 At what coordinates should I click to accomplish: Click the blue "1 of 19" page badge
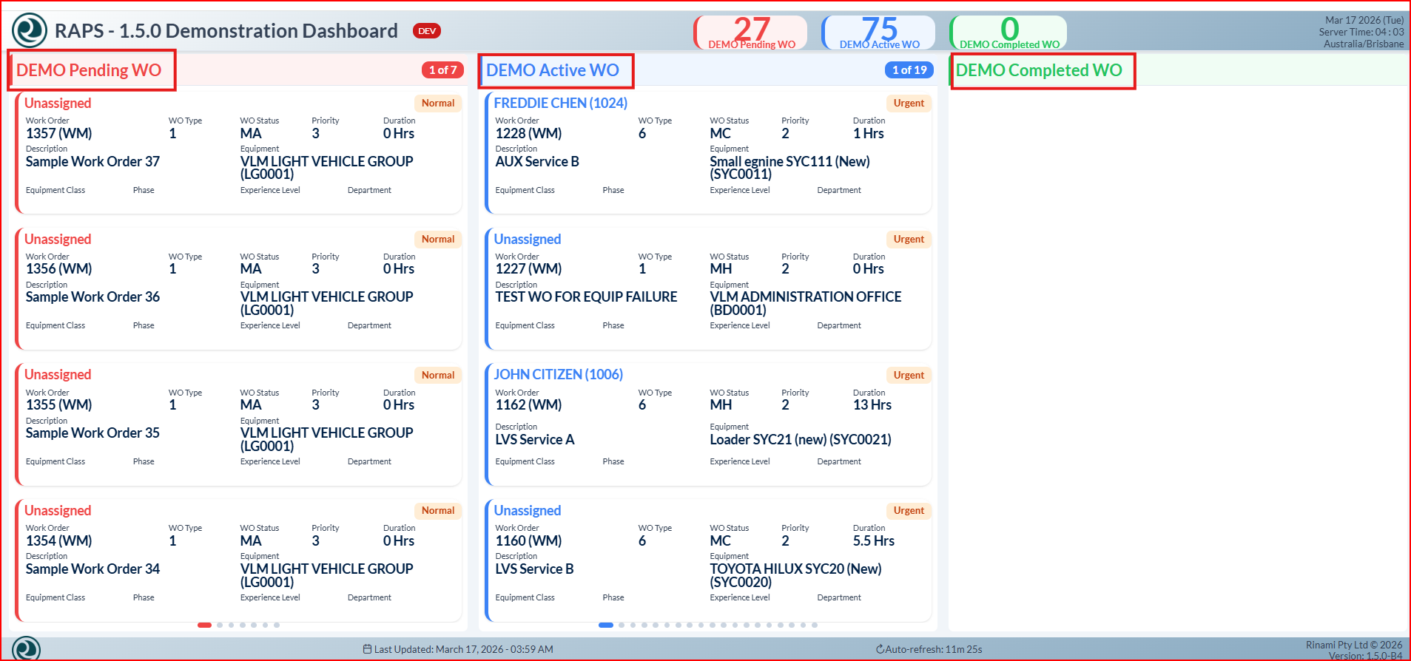[909, 70]
